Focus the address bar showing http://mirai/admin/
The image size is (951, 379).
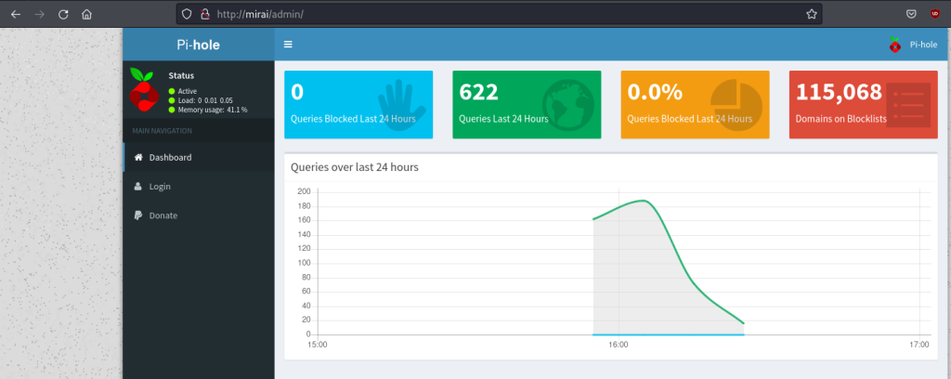coord(499,14)
